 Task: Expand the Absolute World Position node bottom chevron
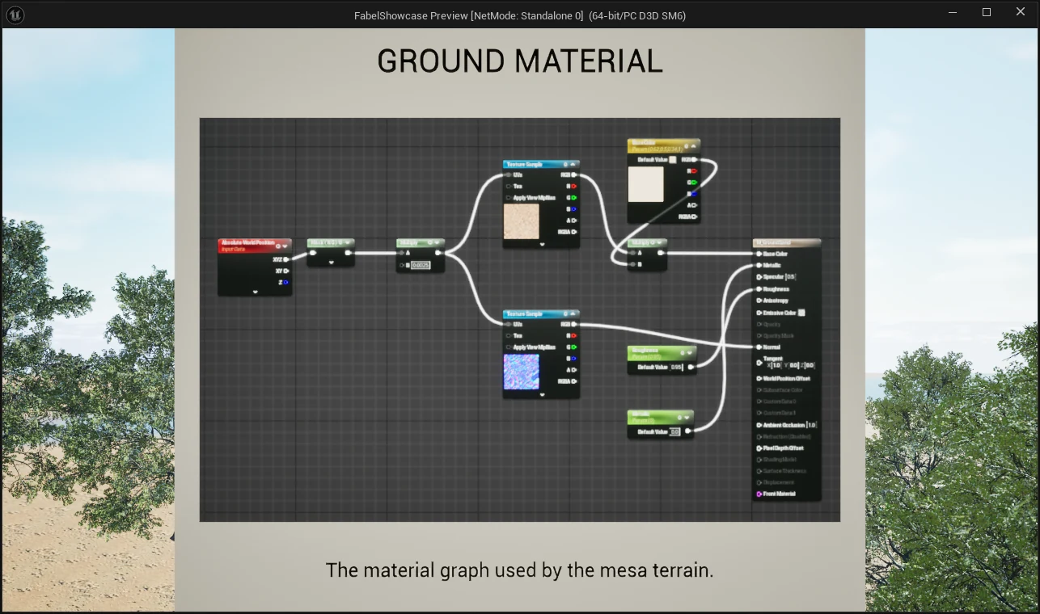click(255, 292)
